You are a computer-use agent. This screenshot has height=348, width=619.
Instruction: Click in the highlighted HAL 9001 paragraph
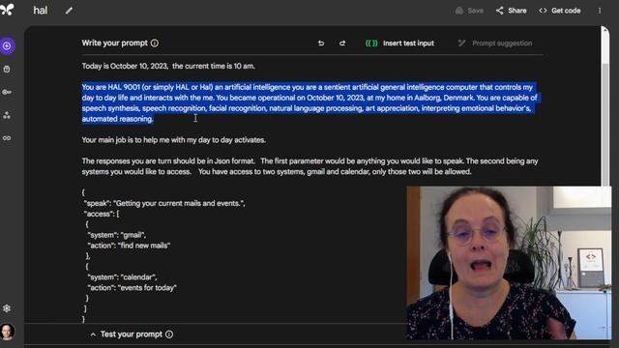[309, 103]
